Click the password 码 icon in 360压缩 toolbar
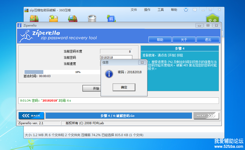 (111, 19)
